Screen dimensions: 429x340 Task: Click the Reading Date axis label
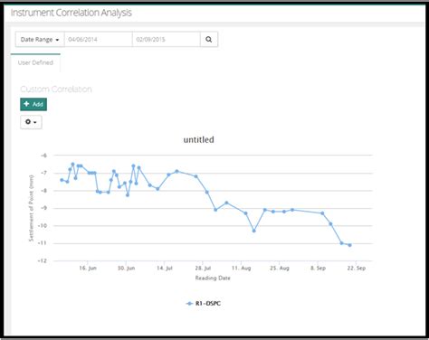pos(213,278)
